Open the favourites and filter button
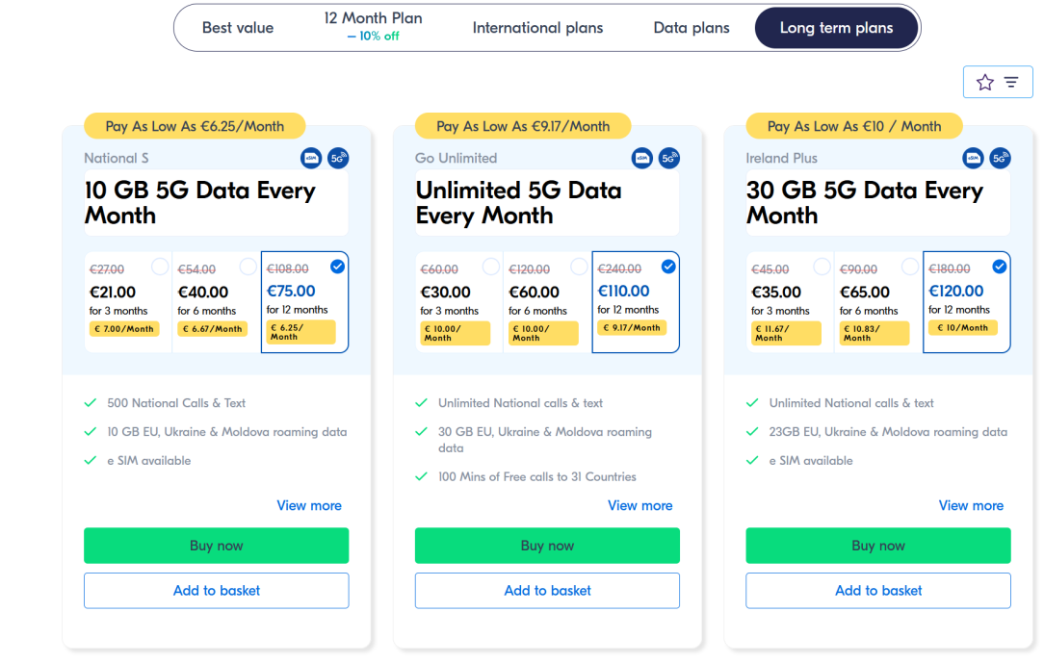The width and height of the screenshot is (1044, 663). tap(998, 82)
